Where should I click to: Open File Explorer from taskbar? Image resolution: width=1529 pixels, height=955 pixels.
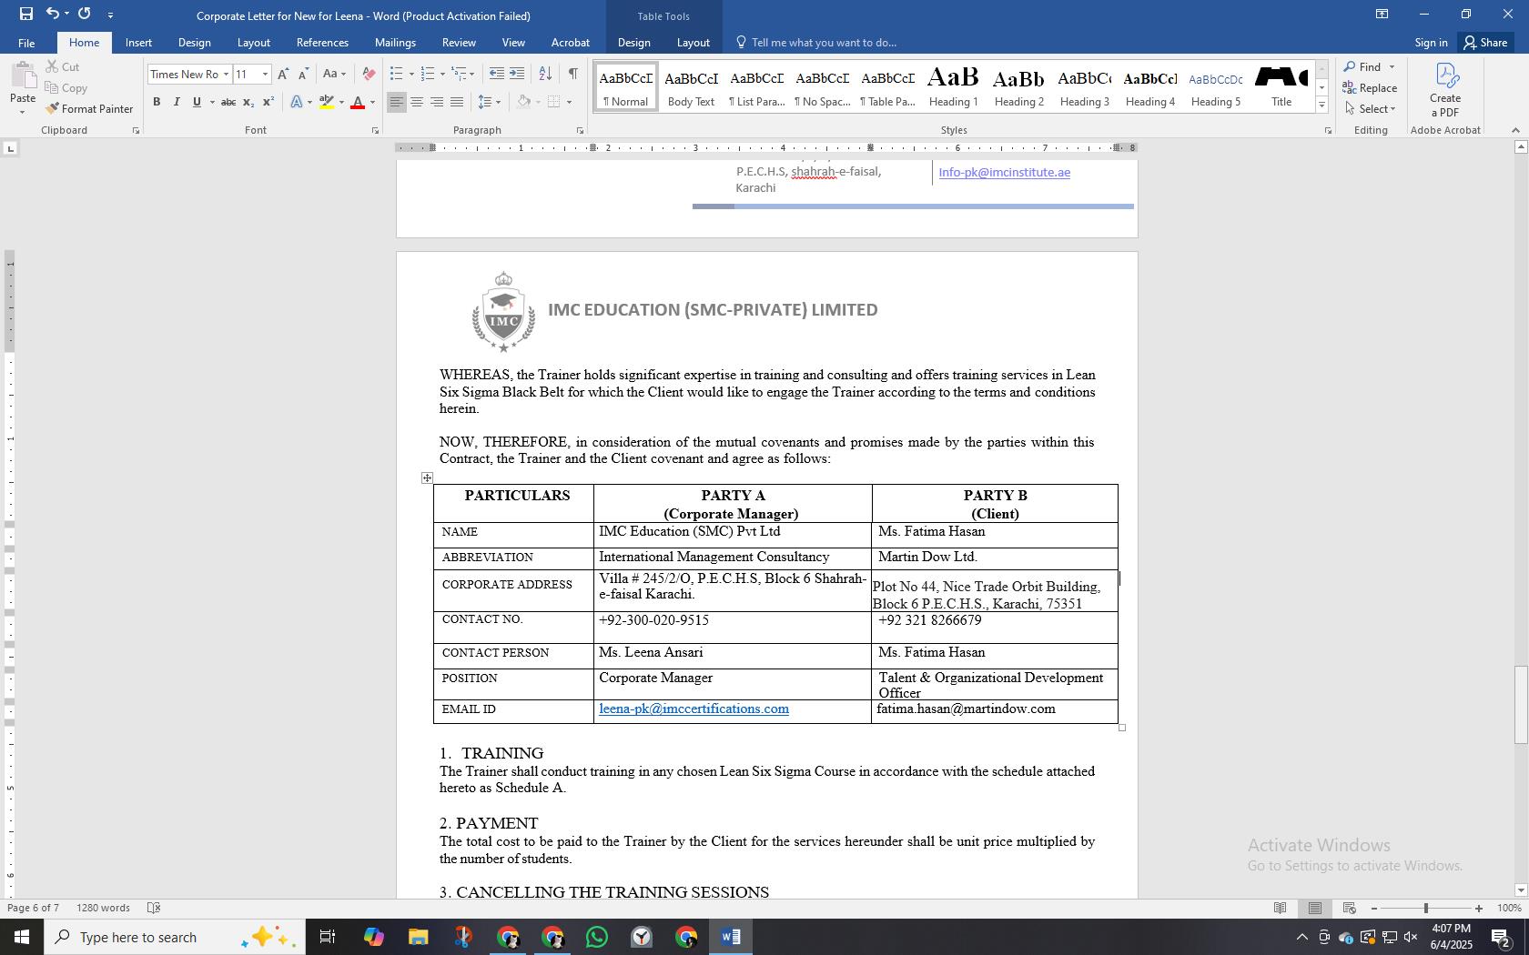[x=418, y=937]
